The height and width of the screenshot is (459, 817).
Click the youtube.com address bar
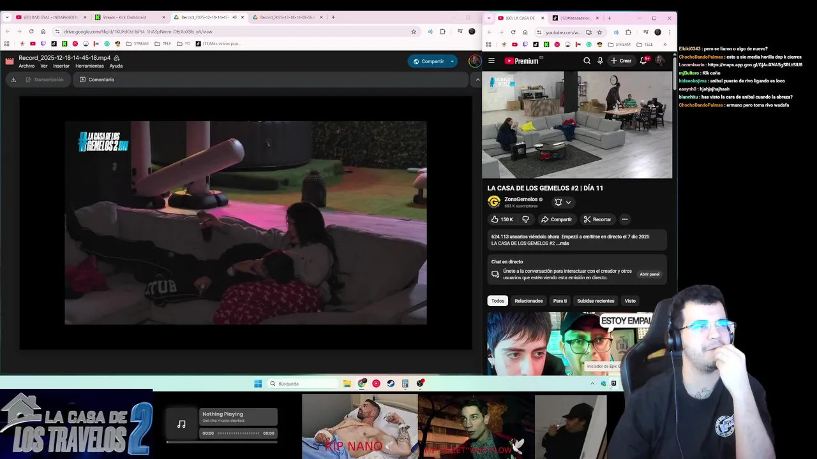562,32
